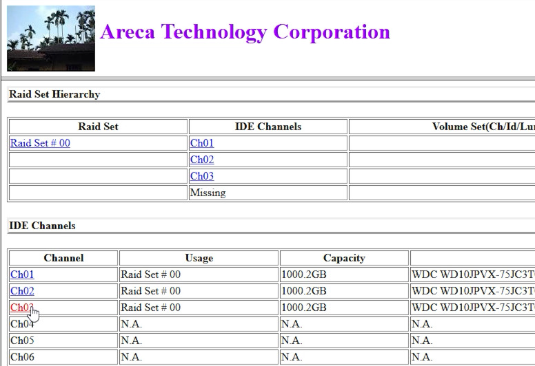This screenshot has height=366, width=535.
Task: Click the palm tree logo image
Action: pos(51,38)
